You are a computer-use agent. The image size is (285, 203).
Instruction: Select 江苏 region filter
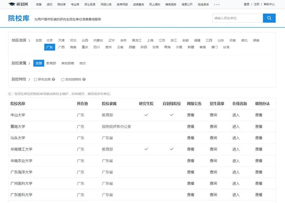pyautogui.click(x=162, y=40)
